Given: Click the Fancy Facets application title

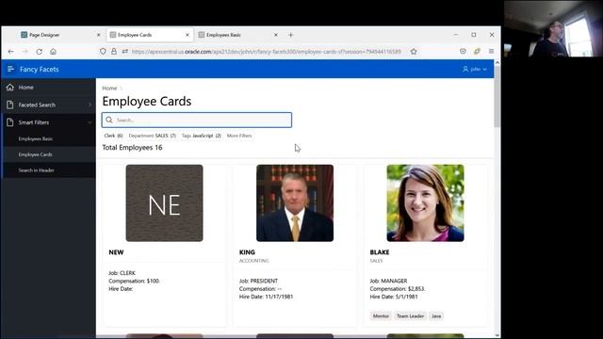Looking at the screenshot, I should pos(40,69).
